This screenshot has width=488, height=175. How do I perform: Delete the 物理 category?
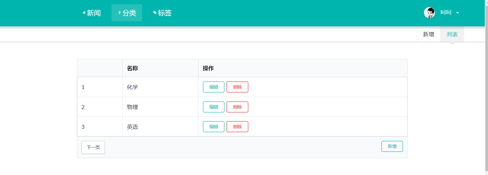tap(237, 107)
